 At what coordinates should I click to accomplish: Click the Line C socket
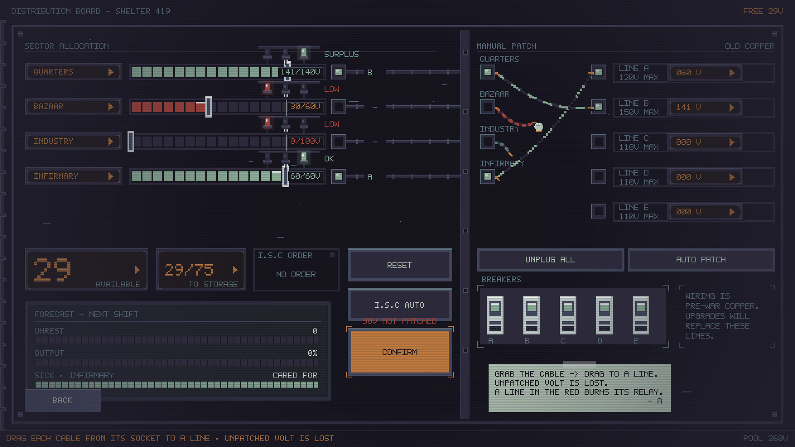pos(599,142)
